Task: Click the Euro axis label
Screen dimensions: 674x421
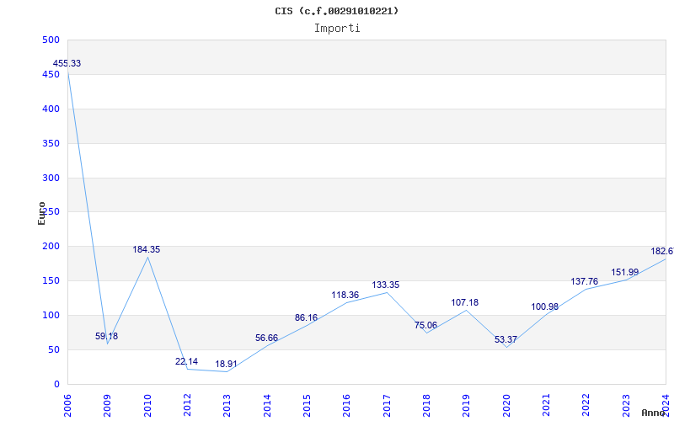Action: pyautogui.click(x=41, y=213)
